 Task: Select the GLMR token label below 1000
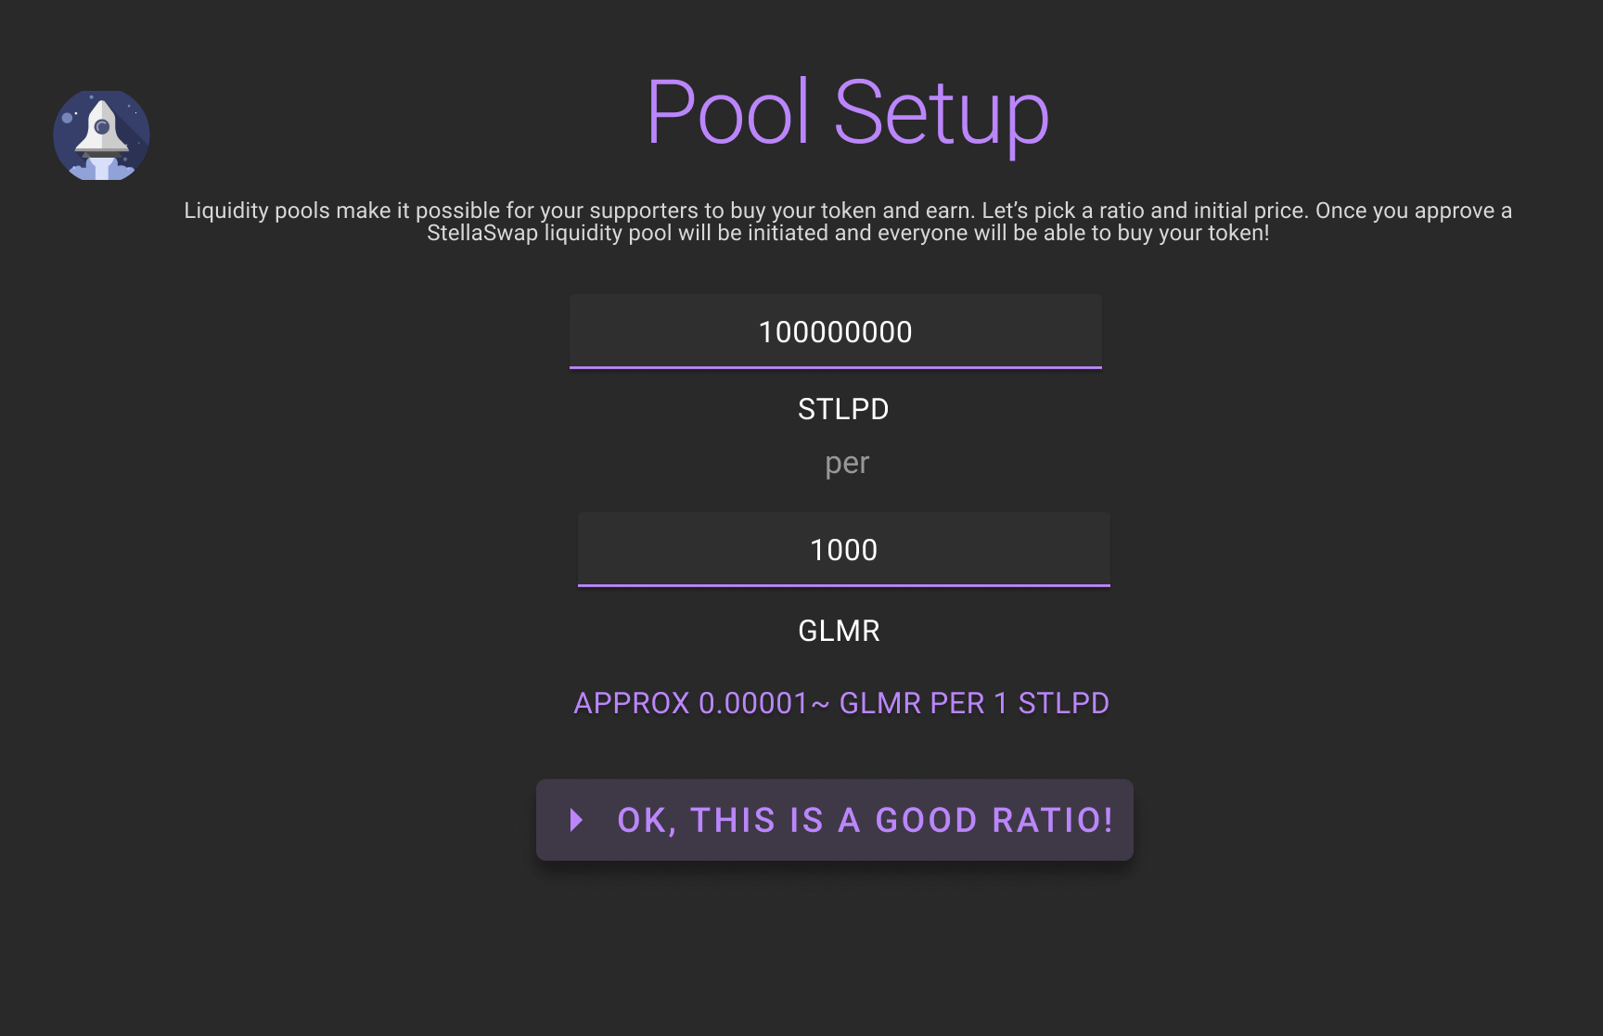pos(839,631)
